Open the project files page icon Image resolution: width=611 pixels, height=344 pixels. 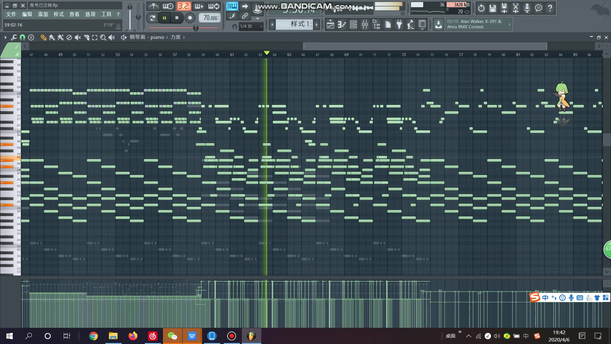coord(388,25)
